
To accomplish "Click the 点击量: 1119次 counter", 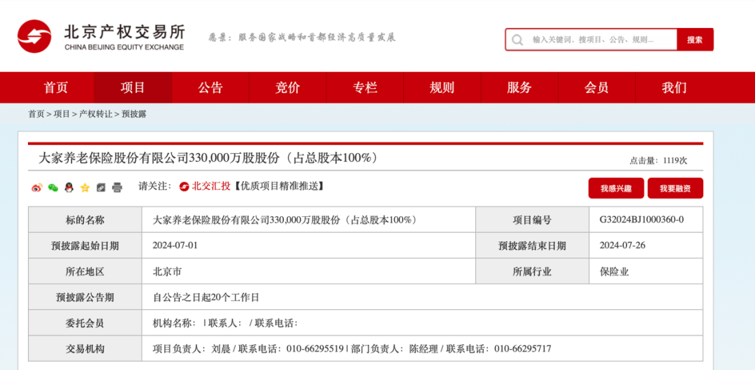I will click(x=659, y=161).
